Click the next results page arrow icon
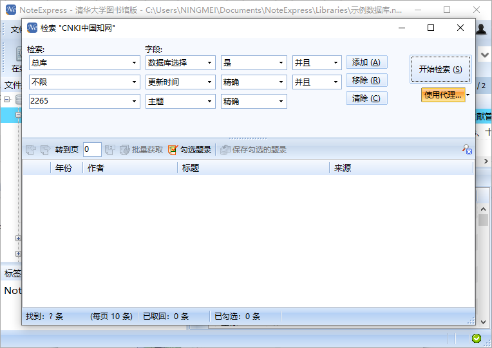 coord(45,150)
